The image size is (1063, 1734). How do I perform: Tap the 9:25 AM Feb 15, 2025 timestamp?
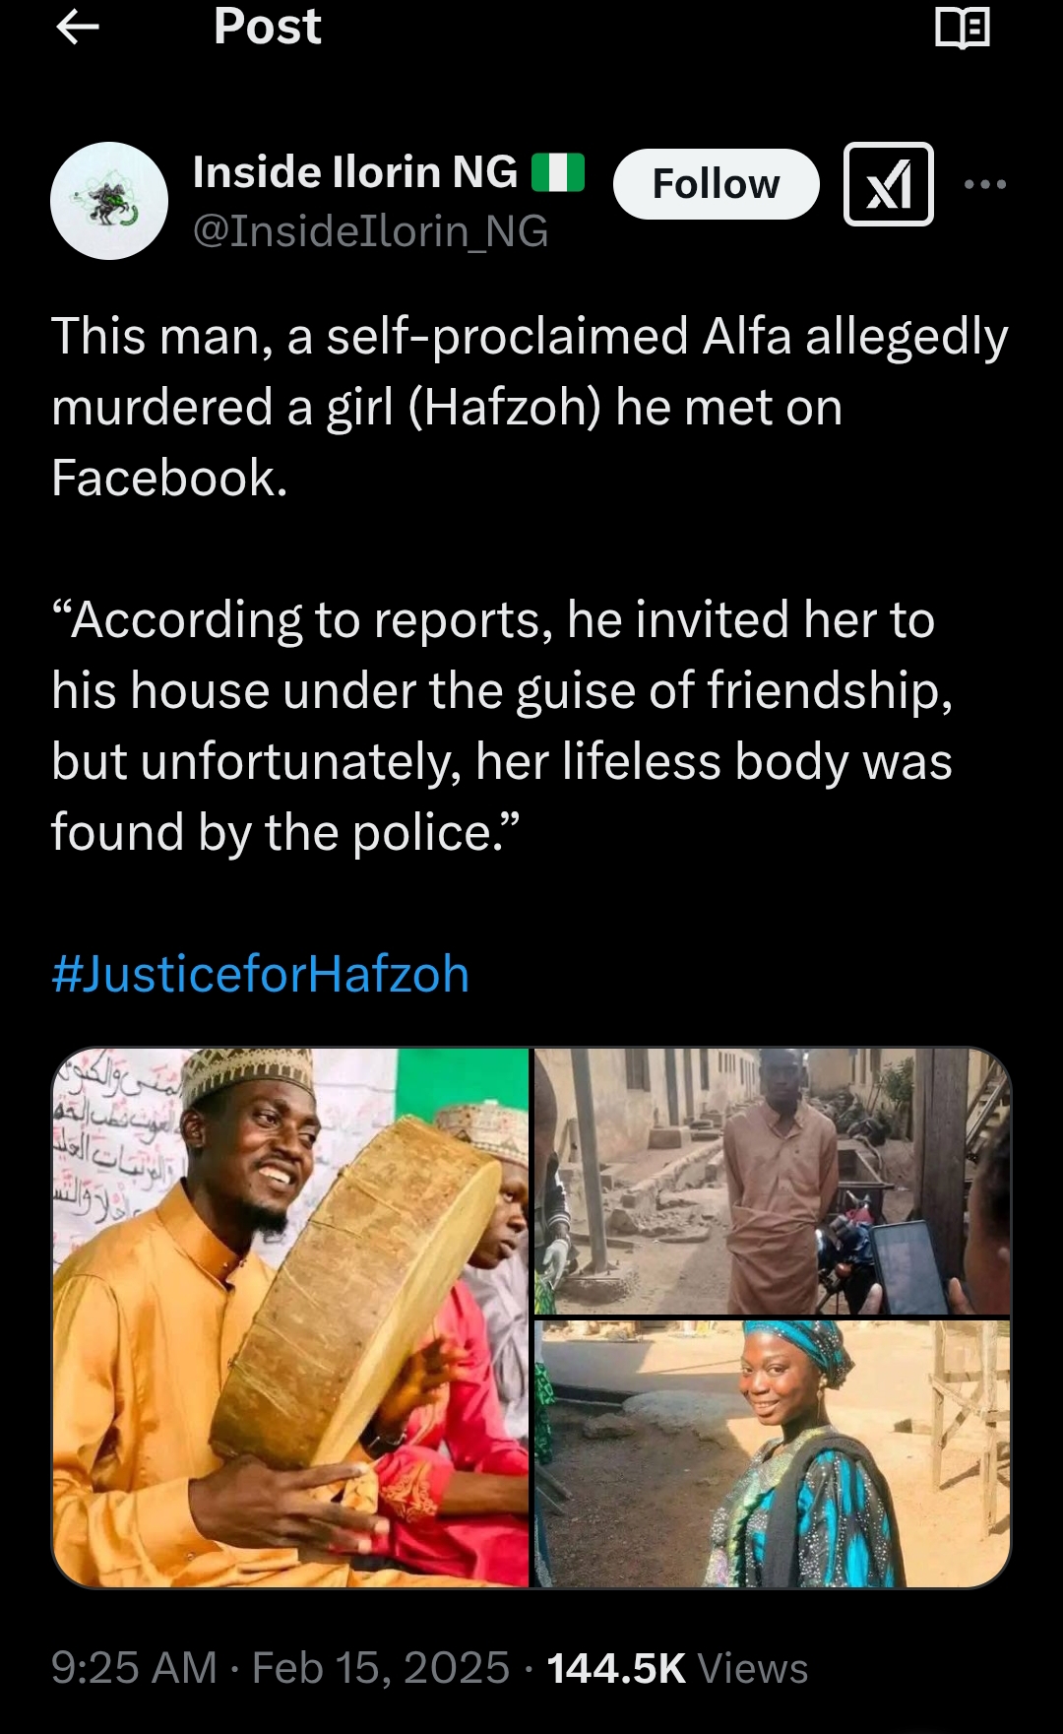(x=281, y=1668)
